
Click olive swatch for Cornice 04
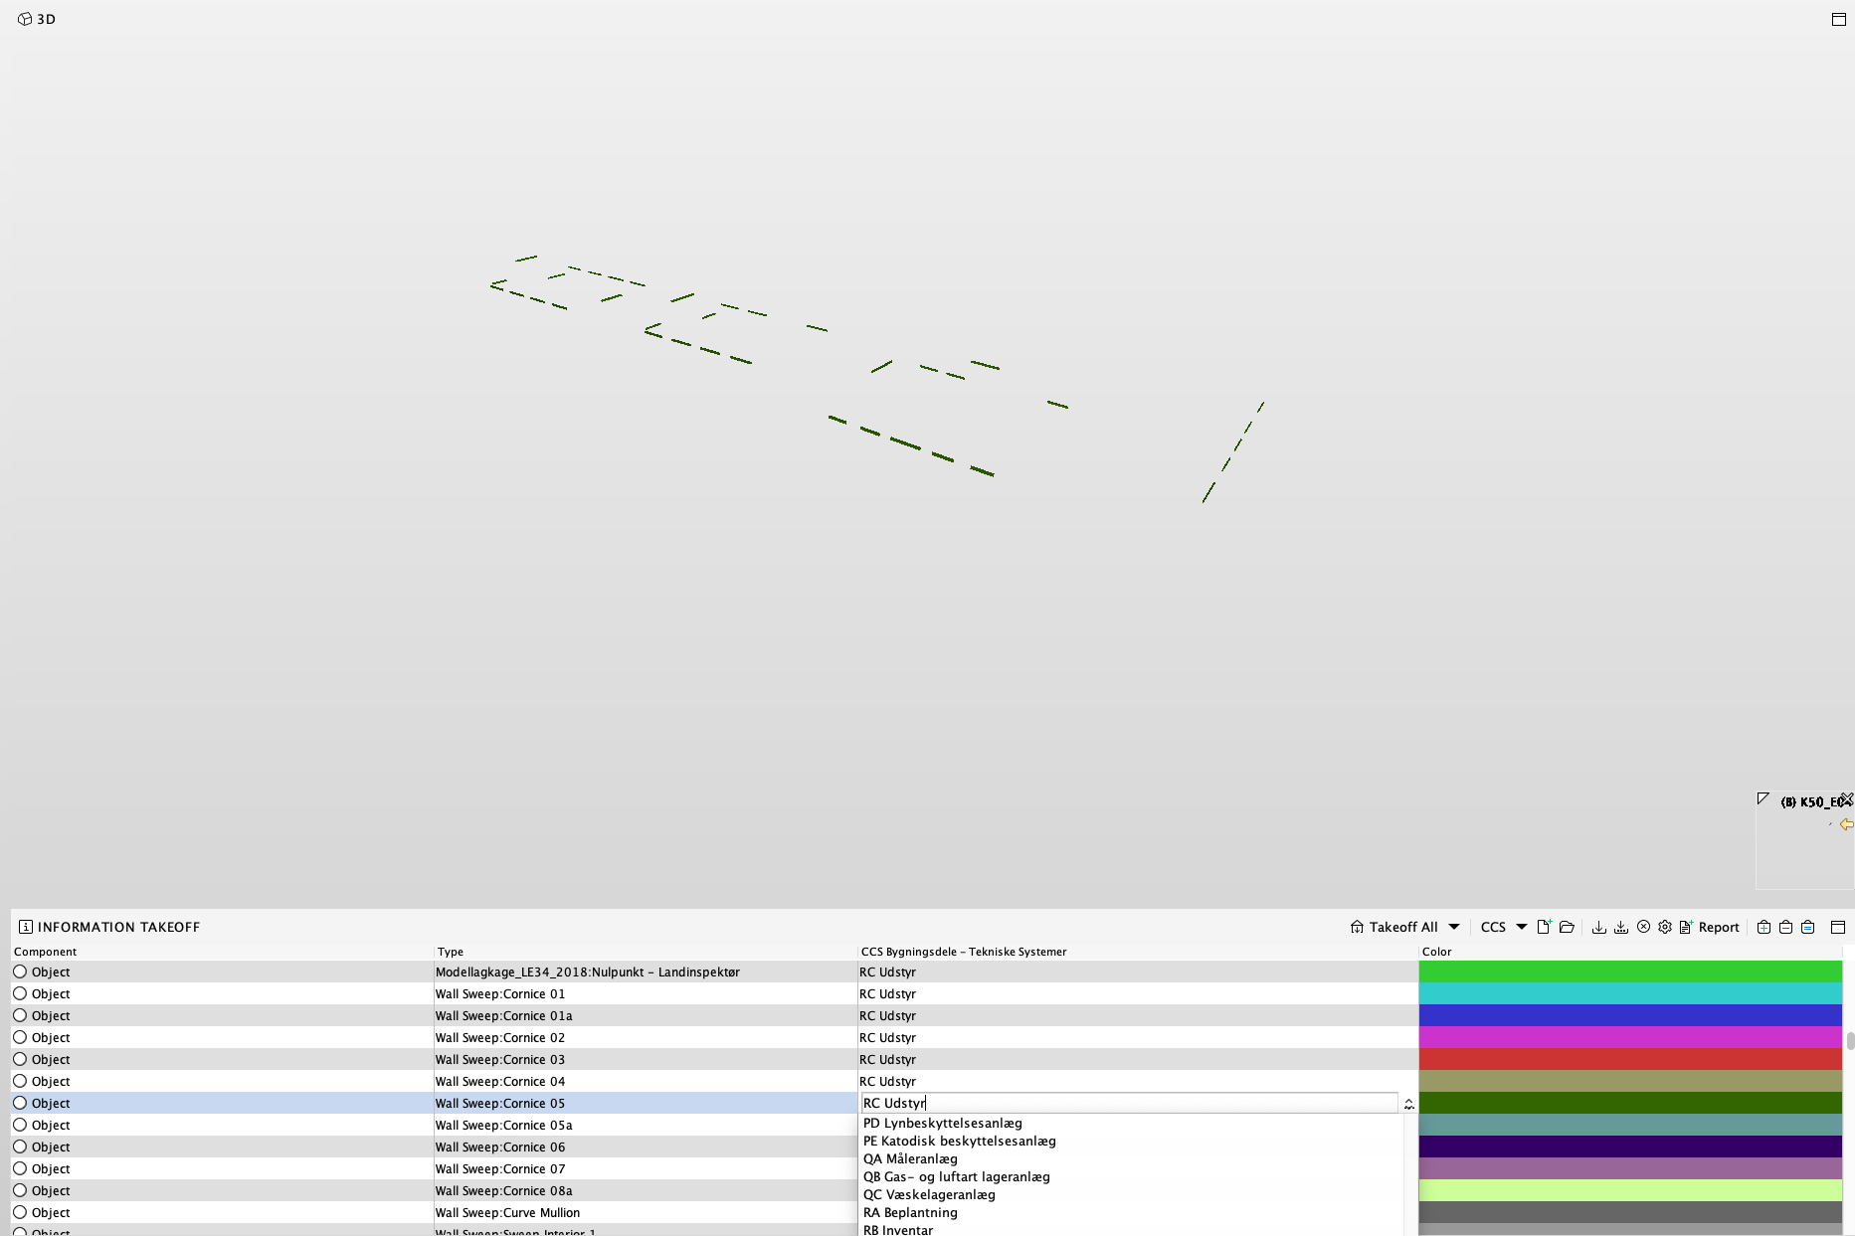coord(1630,1081)
